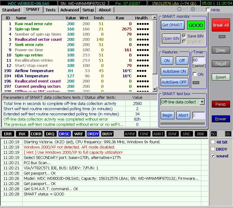Screen dimensions: 233x208
Task: Click the blue Power button
Action: [x=221, y=119]
